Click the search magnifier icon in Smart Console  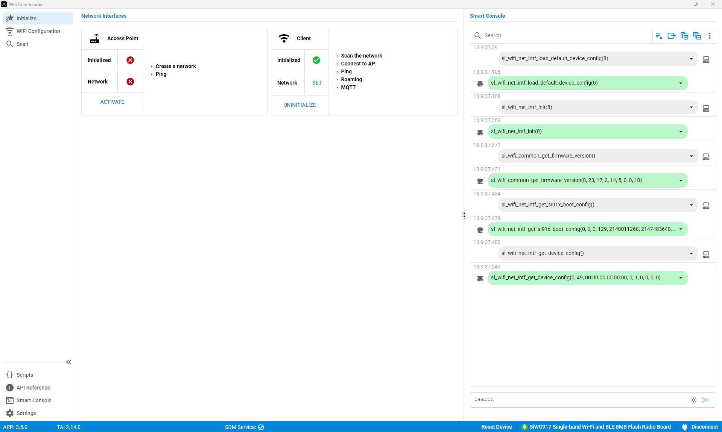[477, 35]
